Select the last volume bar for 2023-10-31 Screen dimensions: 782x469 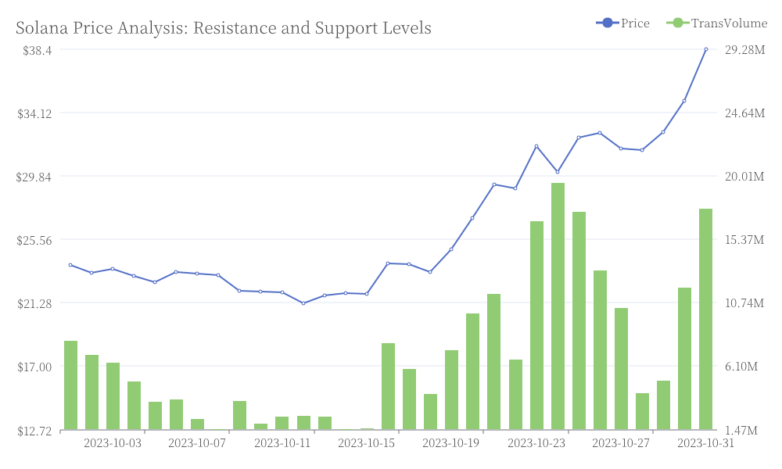(x=705, y=319)
